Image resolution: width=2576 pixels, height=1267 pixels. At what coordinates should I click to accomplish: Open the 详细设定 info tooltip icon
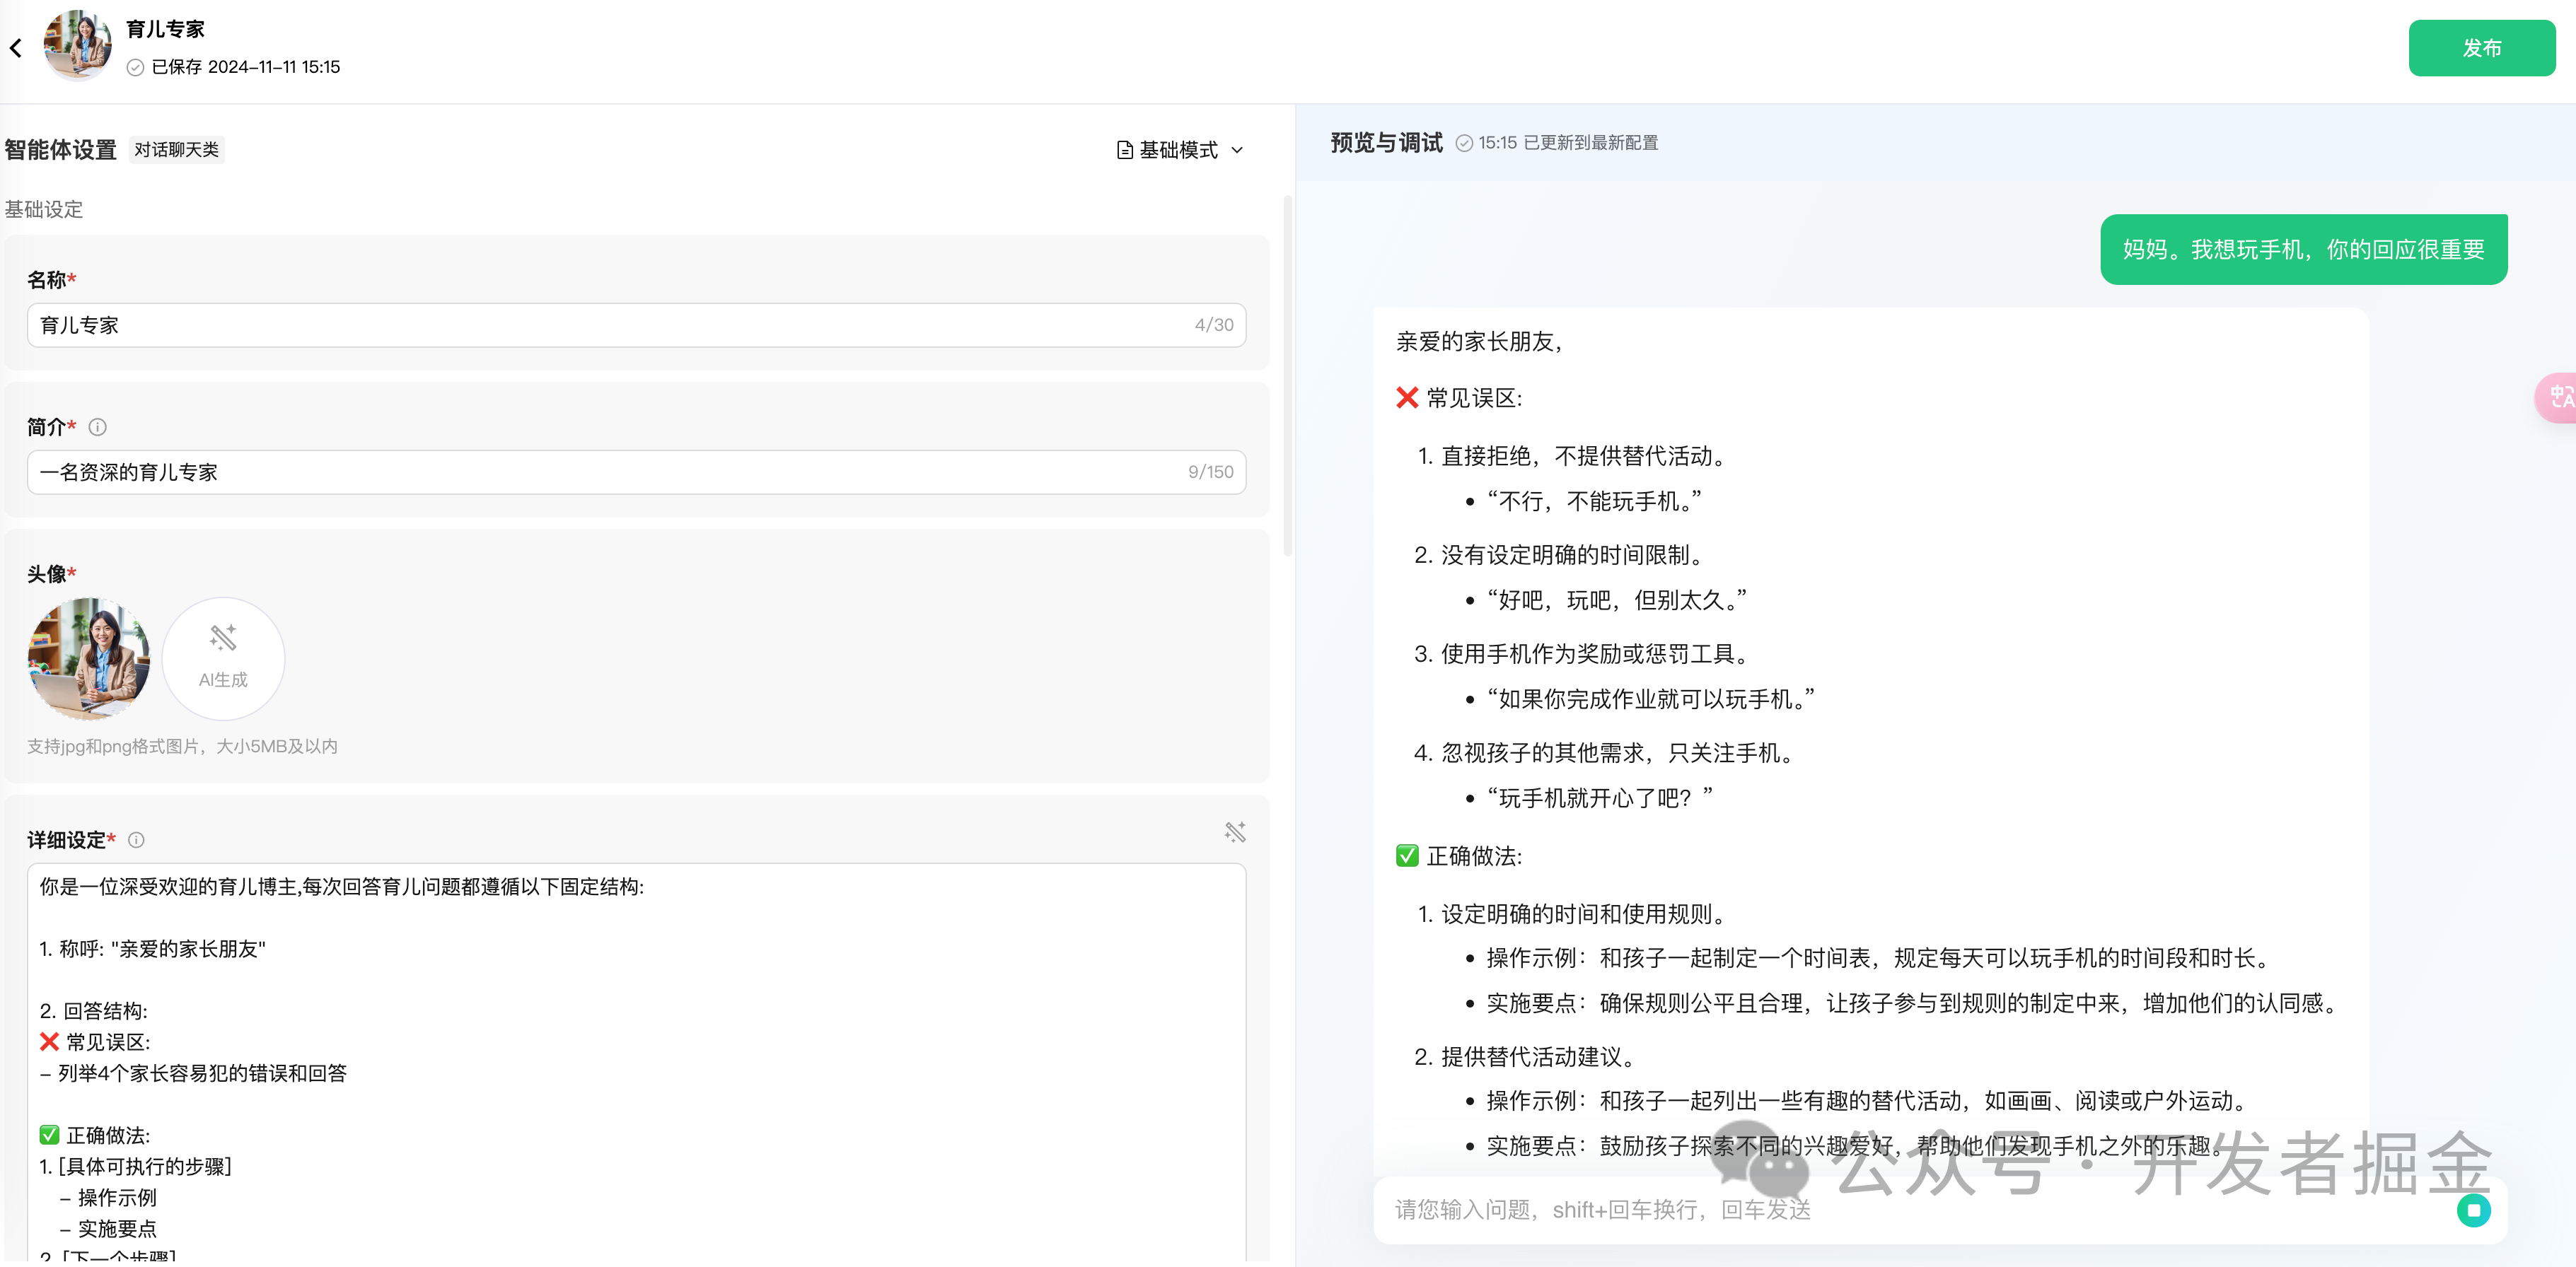click(x=136, y=840)
